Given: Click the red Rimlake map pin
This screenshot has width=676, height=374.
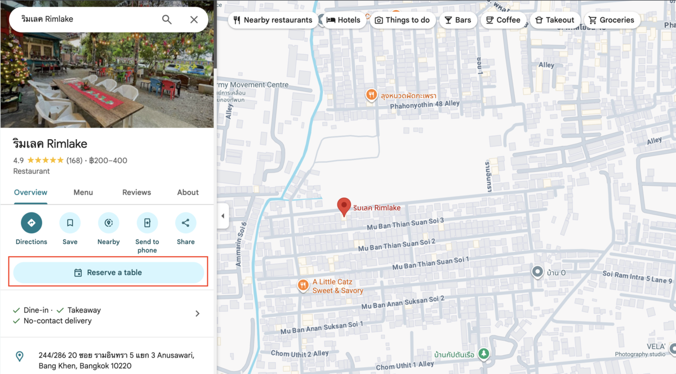Looking at the screenshot, I should 344,207.
